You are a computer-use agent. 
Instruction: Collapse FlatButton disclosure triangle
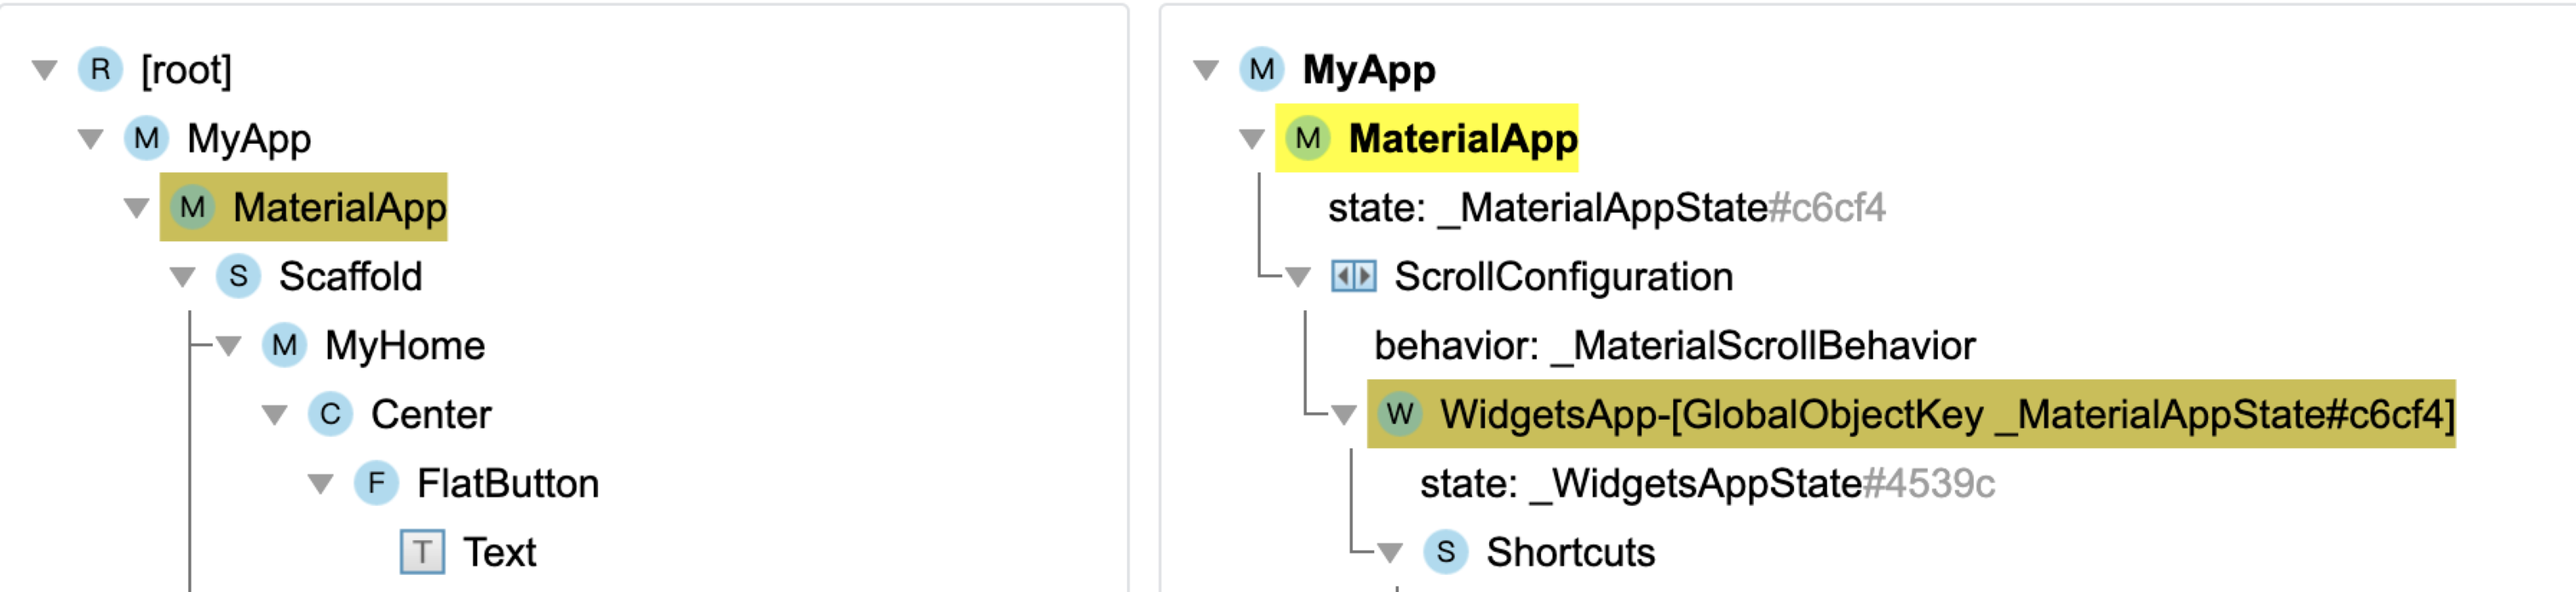click(x=321, y=484)
